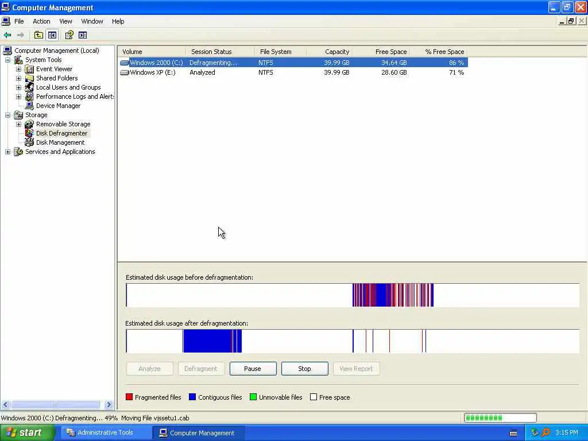Click the Local Users and Groups icon

pyautogui.click(x=29, y=87)
